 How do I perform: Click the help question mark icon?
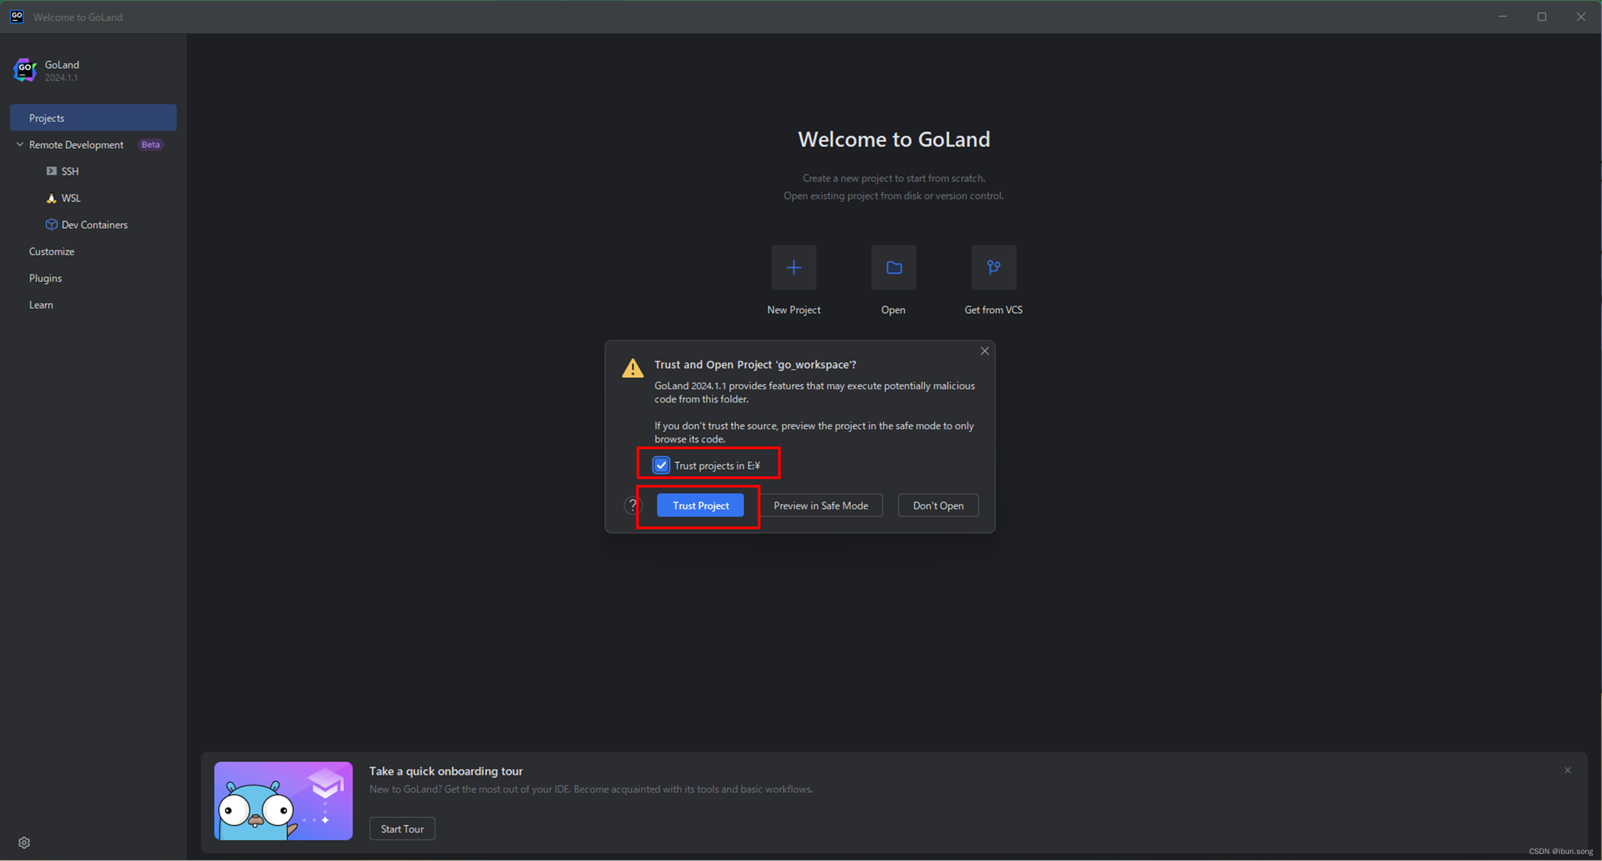coord(632,505)
